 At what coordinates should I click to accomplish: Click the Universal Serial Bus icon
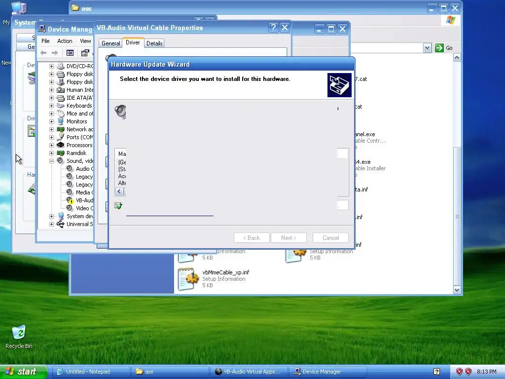point(61,225)
